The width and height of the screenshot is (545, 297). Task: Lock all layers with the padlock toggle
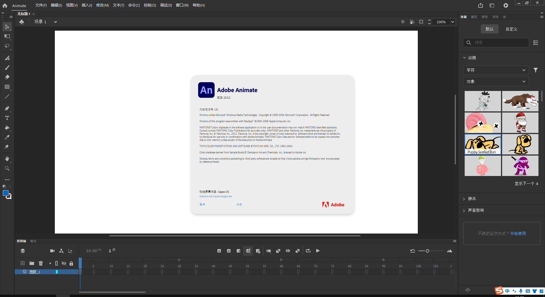click(71, 263)
